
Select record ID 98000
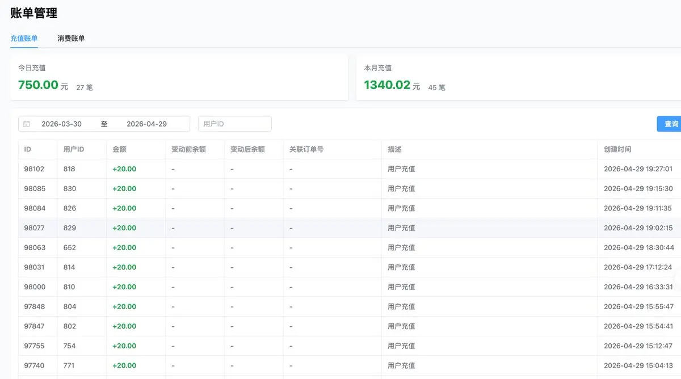(x=35, y=287)
